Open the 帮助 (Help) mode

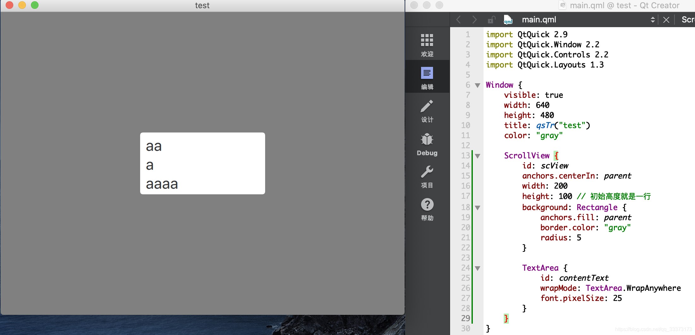point(427,209)
